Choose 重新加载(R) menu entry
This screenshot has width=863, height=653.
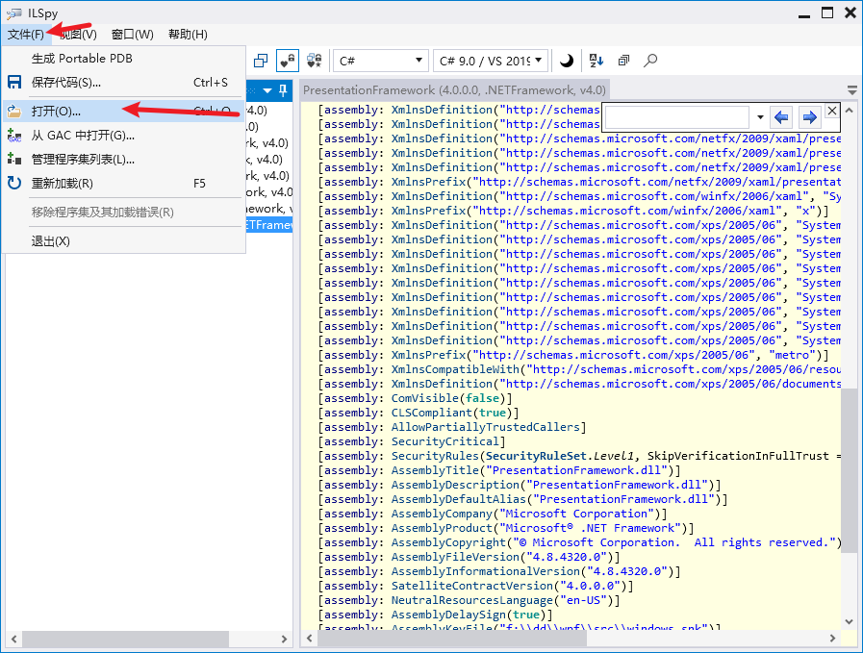point(123,183)
